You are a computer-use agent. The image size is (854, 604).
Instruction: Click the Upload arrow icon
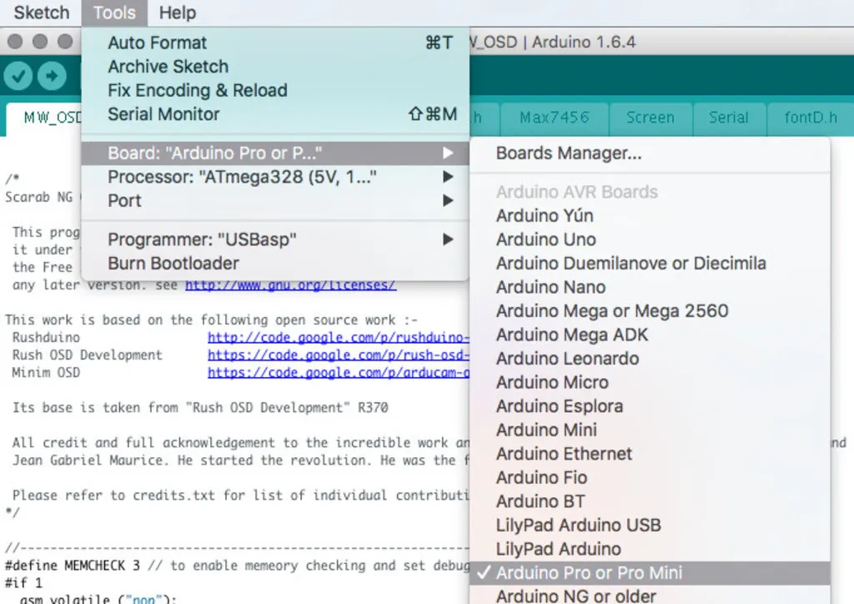[x=52, y=77]
